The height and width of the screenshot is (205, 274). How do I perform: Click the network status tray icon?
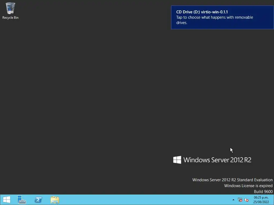pyautogui.click(x=240, y=200)
